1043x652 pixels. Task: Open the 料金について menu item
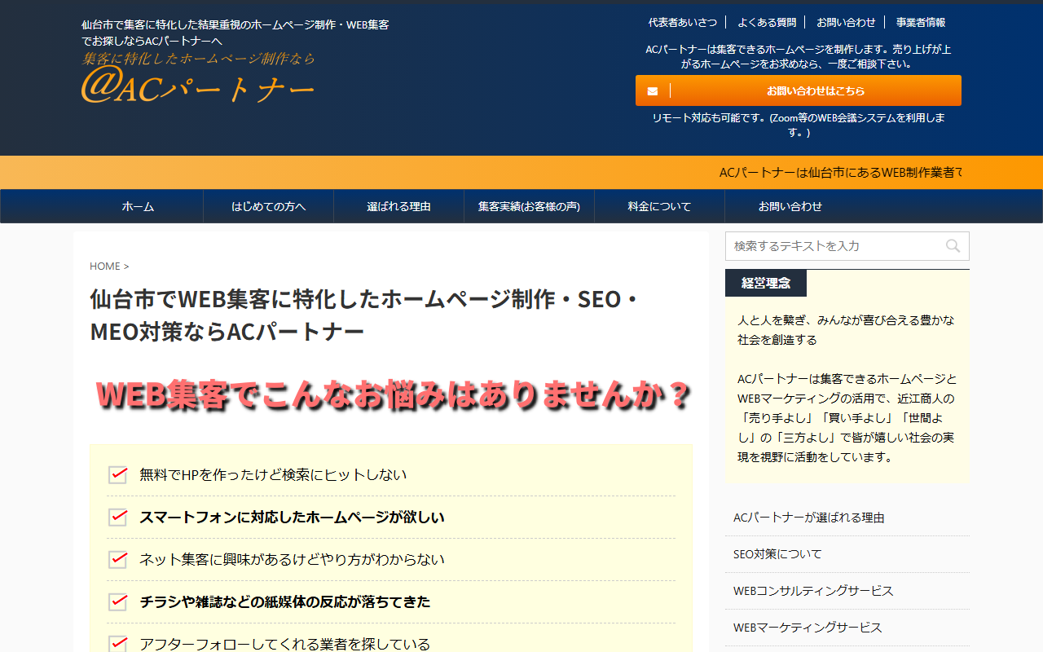658,206
